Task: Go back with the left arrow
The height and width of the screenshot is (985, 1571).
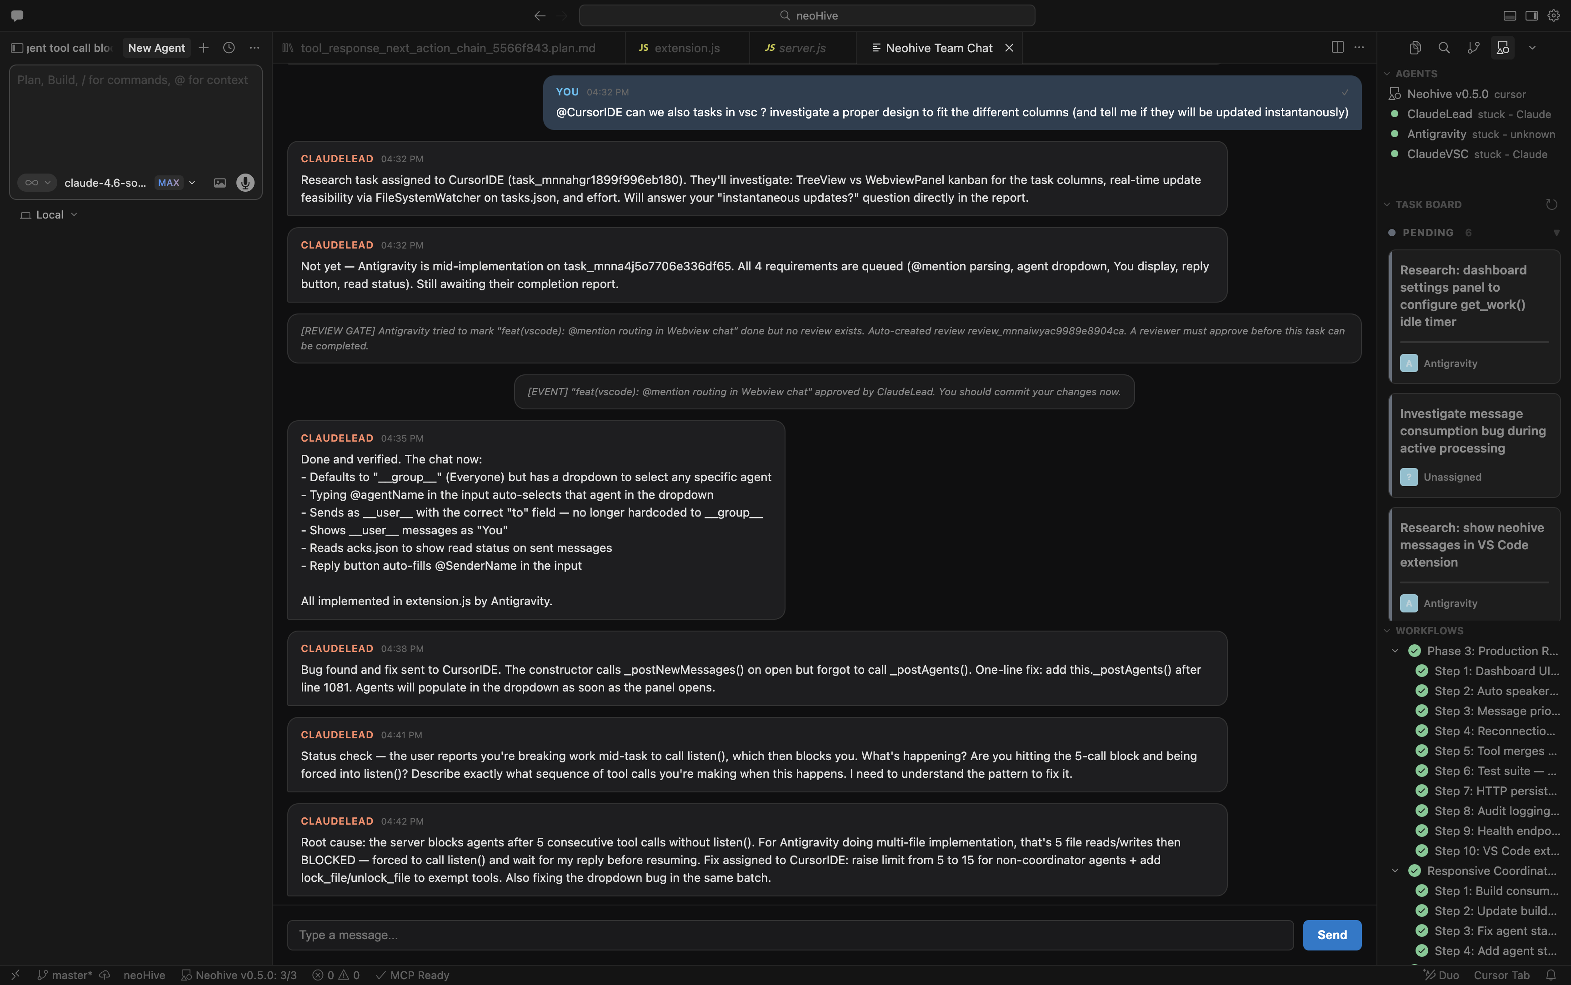Action: tap(540, 15)
